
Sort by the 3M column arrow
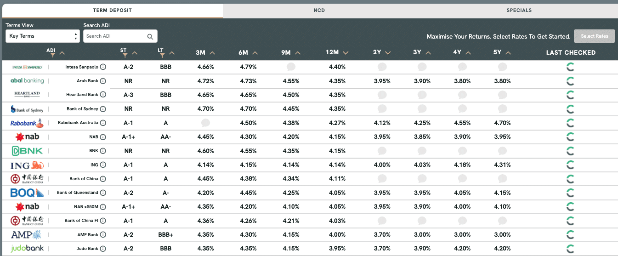[x=212, y=53]
